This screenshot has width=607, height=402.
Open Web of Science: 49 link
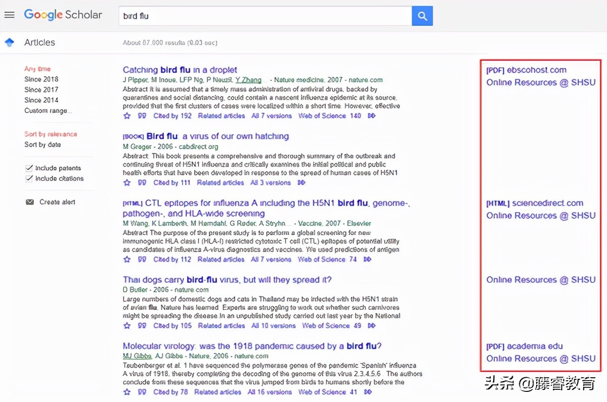tap(332, 326)
